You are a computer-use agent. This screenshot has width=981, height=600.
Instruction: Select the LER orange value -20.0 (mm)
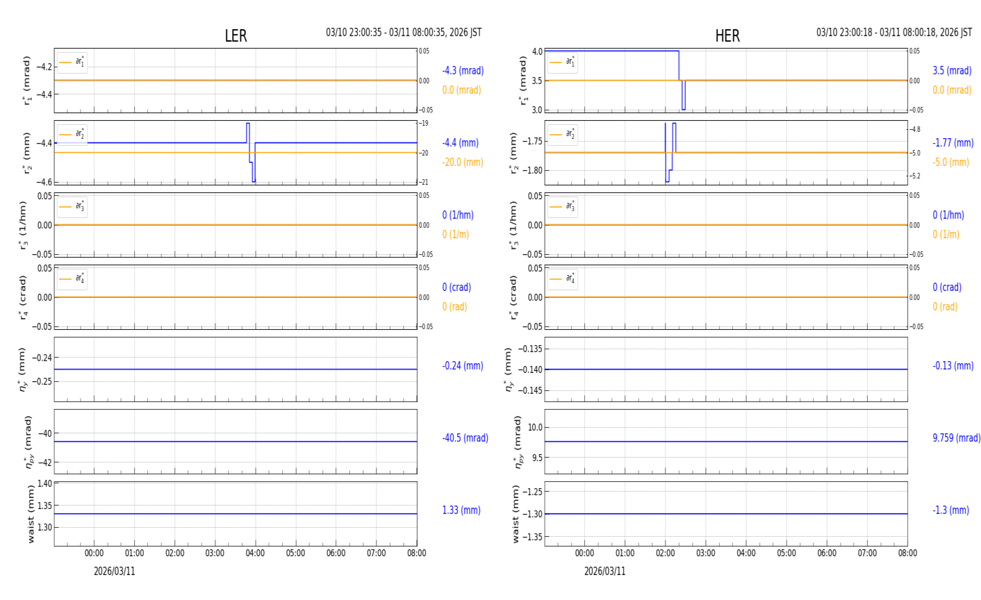[x=463, y=162]
